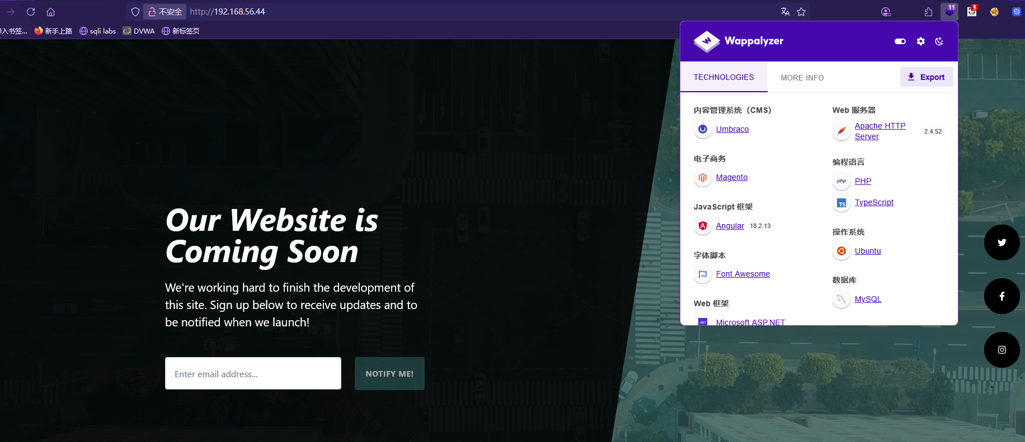Click the translate page icon
This screenshot has height=442, width=1025.
pos(785,12)
